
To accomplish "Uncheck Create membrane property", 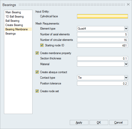I will click(x=37, y=53).
